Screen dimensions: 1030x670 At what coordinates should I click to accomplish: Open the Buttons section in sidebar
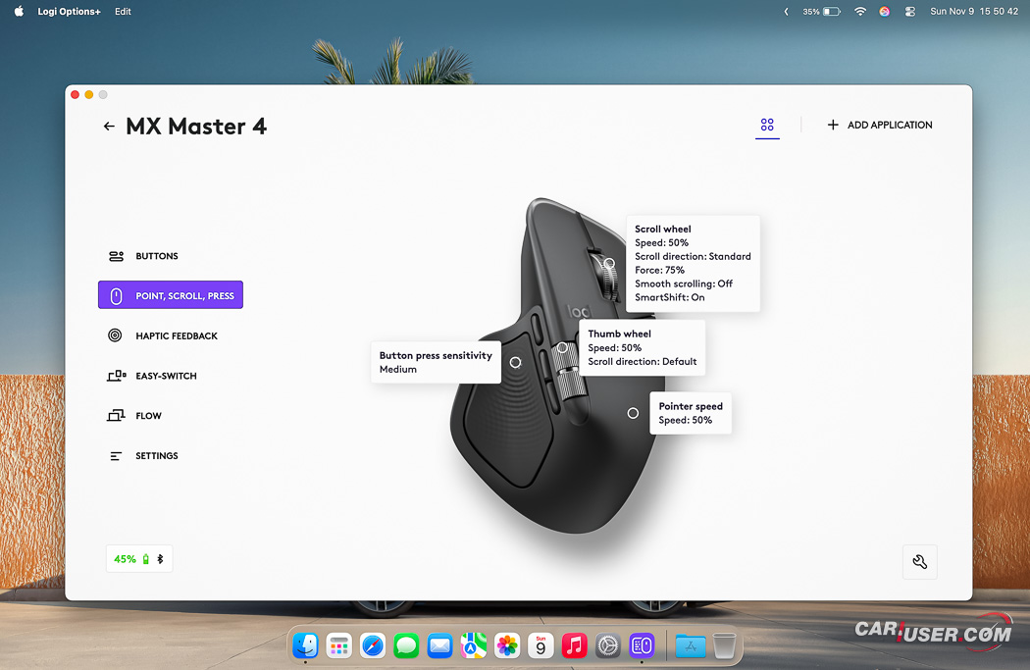(x=156, y=256)
